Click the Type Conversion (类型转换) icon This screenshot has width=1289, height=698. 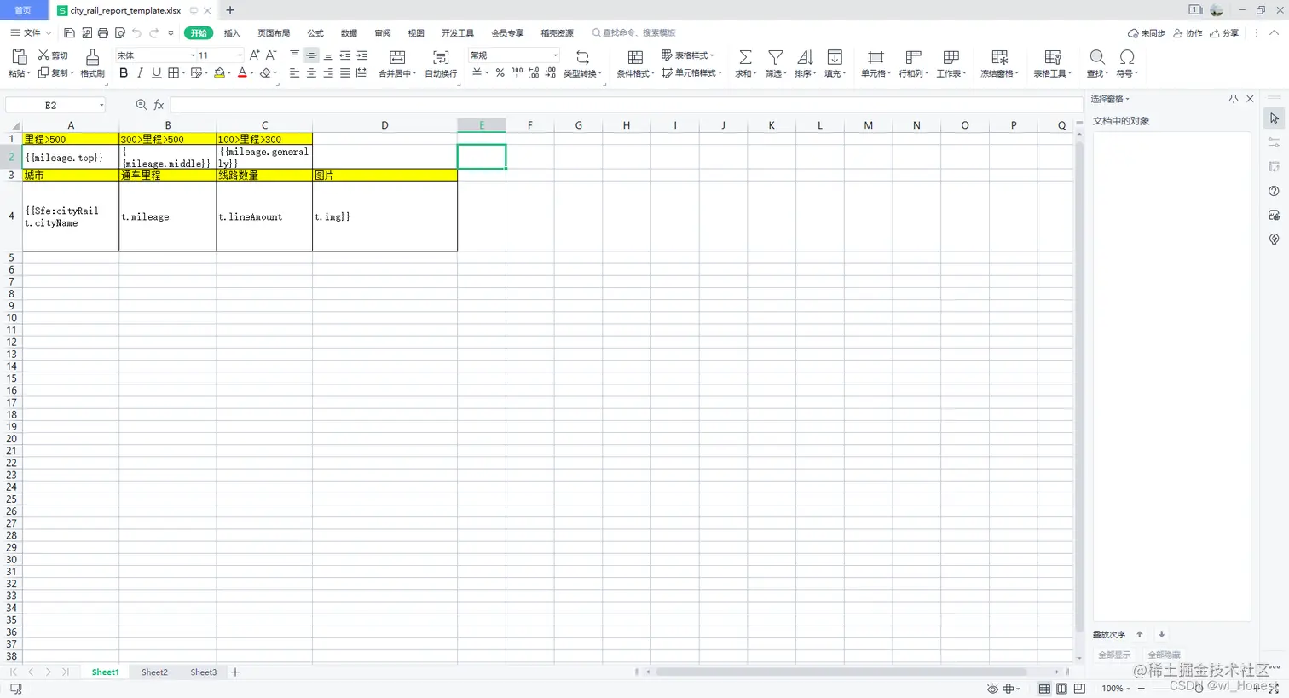(582, 57)
